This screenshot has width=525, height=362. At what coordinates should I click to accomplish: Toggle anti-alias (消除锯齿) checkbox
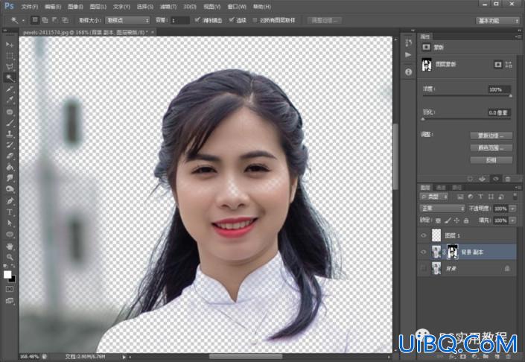tap(197, 20)
